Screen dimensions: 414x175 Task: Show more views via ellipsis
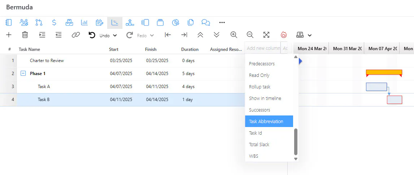[222, 23]
